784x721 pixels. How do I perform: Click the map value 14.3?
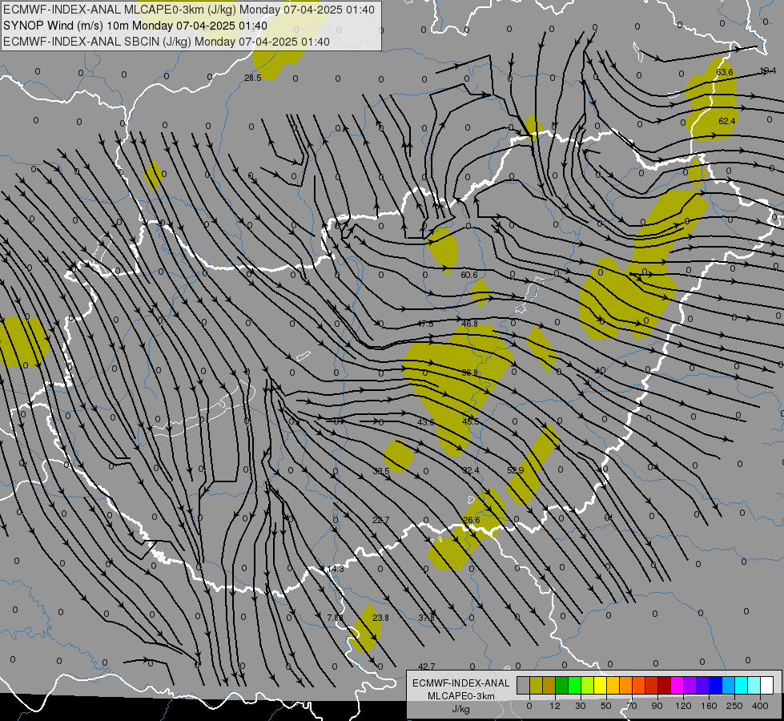(x=335, y=569)
